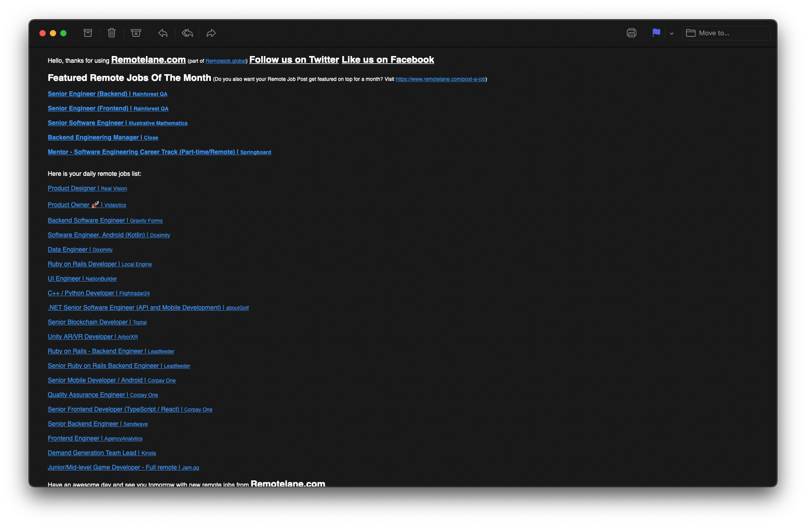
Task: Open UI Engineer at NationBuilder job
Action: [x=82, y=279]
